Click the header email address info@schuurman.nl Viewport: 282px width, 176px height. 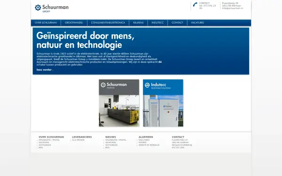tap(232, 8)
